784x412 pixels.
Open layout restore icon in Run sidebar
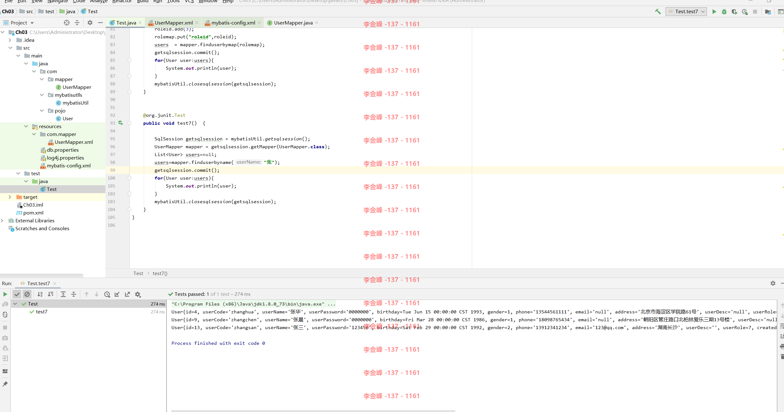coord(5,371)
